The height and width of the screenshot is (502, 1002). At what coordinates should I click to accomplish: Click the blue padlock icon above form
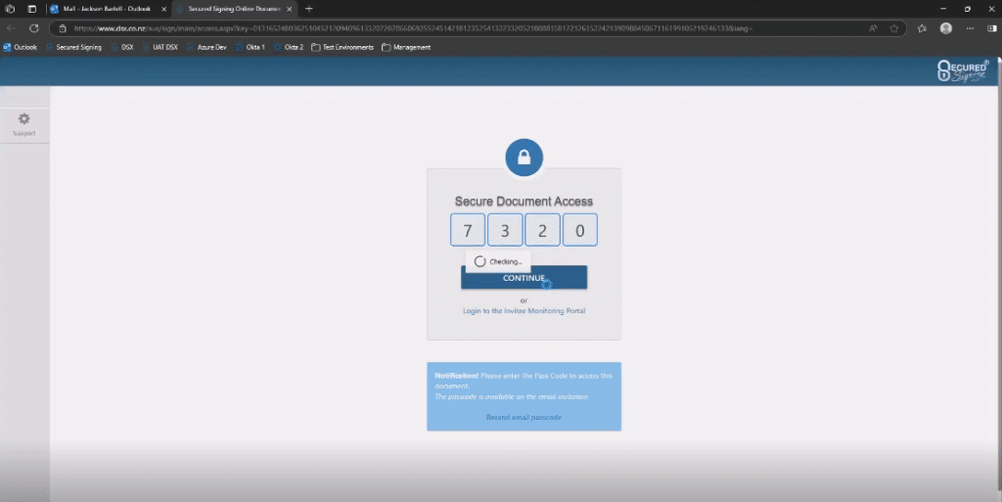524,157
